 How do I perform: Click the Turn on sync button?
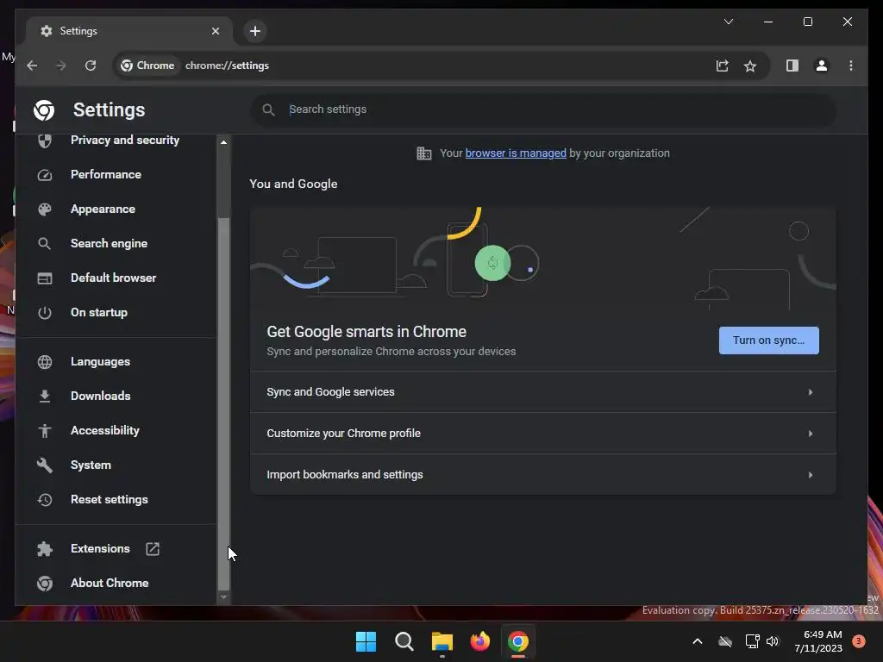tap(768, 340)
